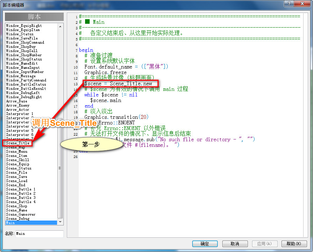Close the script editor window
This screenshot has width=313, height=252.
point(302,3)
